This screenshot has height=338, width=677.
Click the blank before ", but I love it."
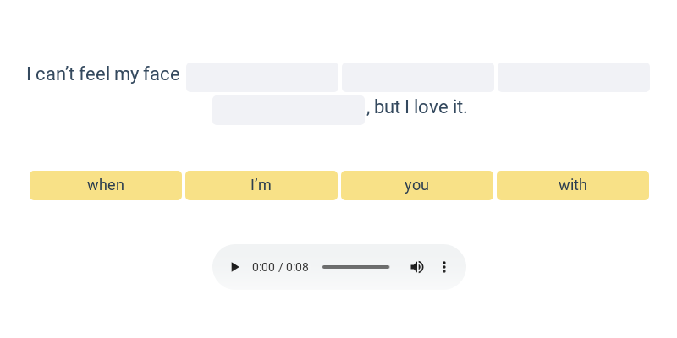pos(289,110)
